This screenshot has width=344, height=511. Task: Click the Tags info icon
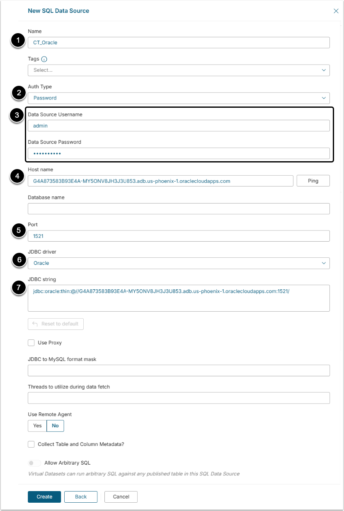[x=44, y=59]
